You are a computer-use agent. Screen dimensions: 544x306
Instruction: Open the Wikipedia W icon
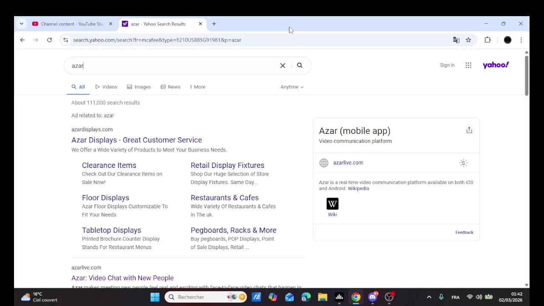[x=332, y=204]
